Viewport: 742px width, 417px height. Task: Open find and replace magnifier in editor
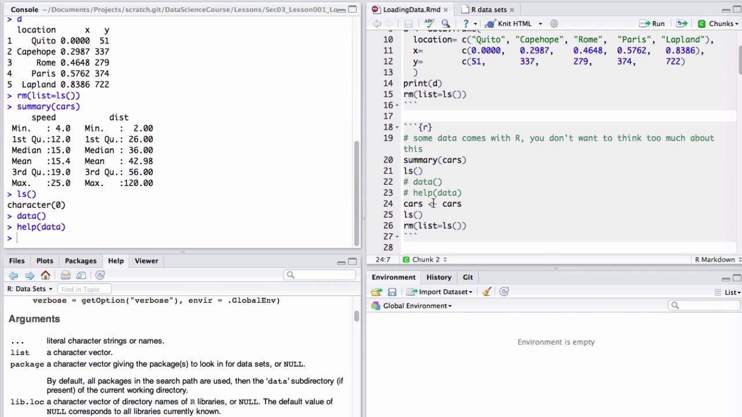click(x=445, y=24)
